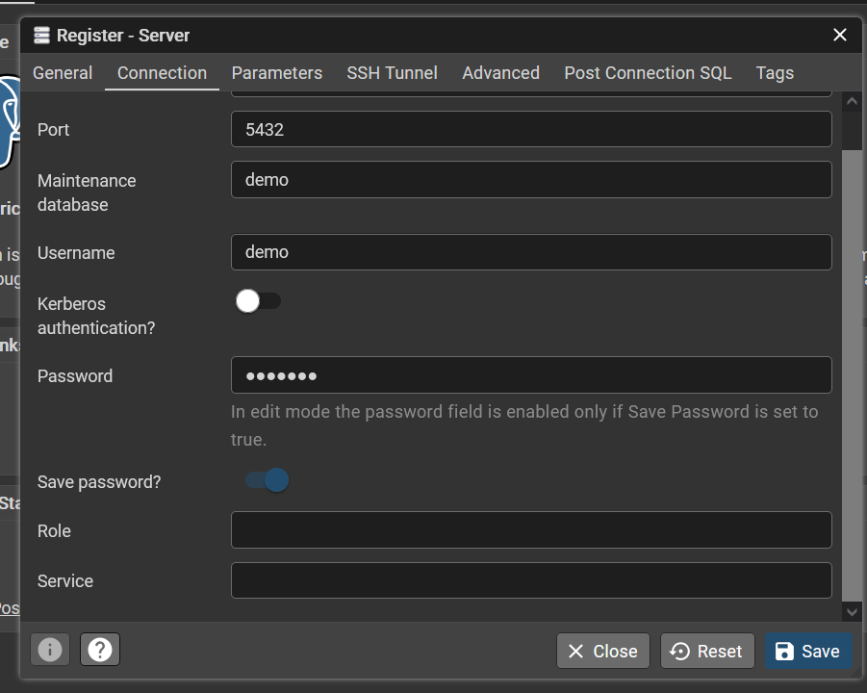Switch to the General tab

(x=63, y=73)
